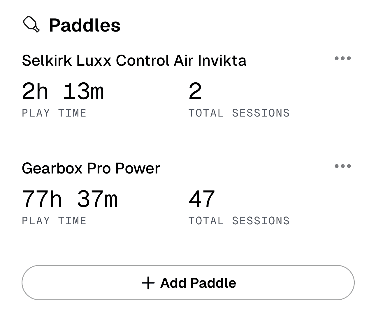Click the pickleball paddle icon beside Paddles
The width and height of the screenshot is (376, 321).
click(31, 25)
